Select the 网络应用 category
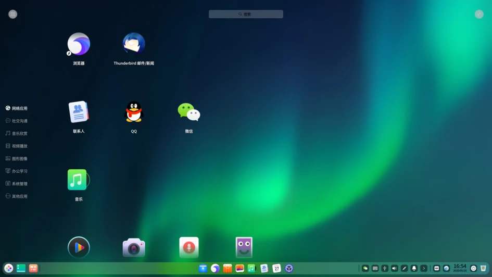Image resolution: width=492 pixels, height=277 pixels. (x=16, y=108)
